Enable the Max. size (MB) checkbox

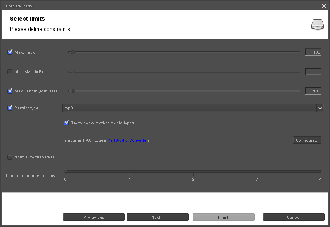pos(10,72)
